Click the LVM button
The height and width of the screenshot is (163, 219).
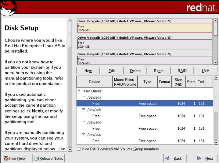(206, 71)
